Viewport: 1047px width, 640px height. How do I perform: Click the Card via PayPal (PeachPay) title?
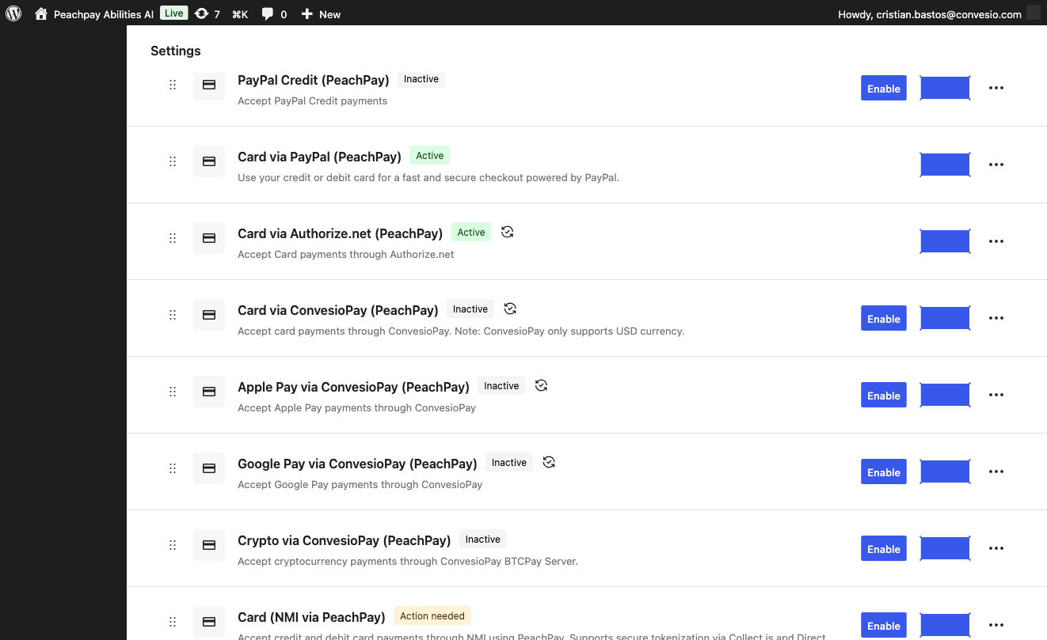click(320, 157)
